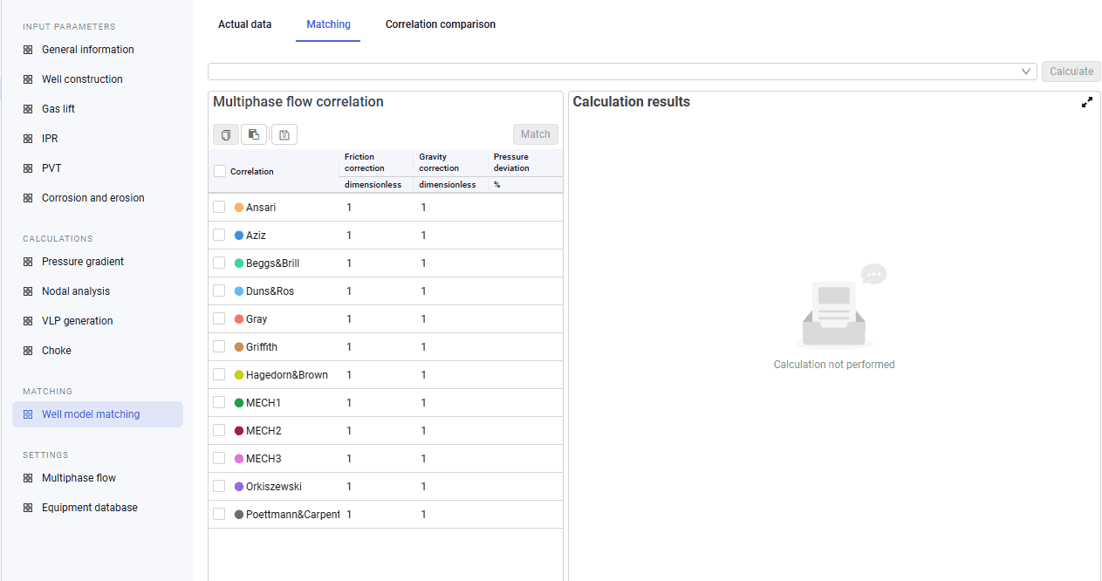Viewport: 1102px width, 581px height.
Task: Click the light blue color dot for Duns&Ros
Action: pos(239,291)
